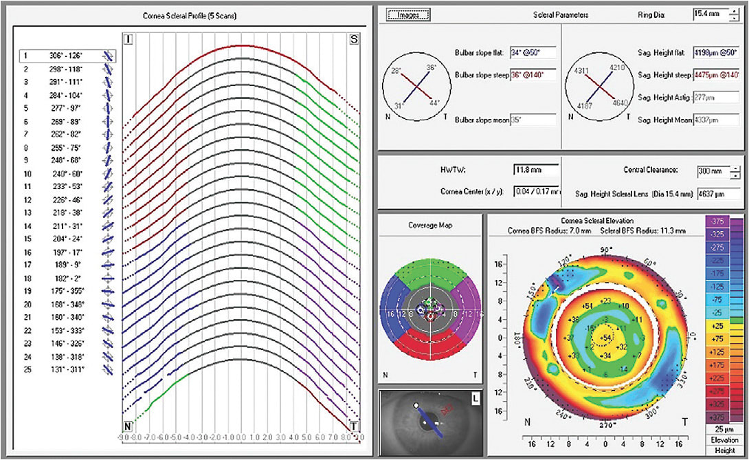
Task: Click the green superior sector in Coverage Map
Action: point(430,274)
